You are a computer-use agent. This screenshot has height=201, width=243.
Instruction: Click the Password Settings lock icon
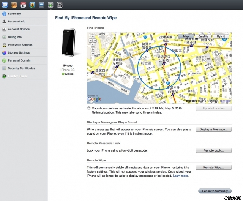tap(4, 45)
